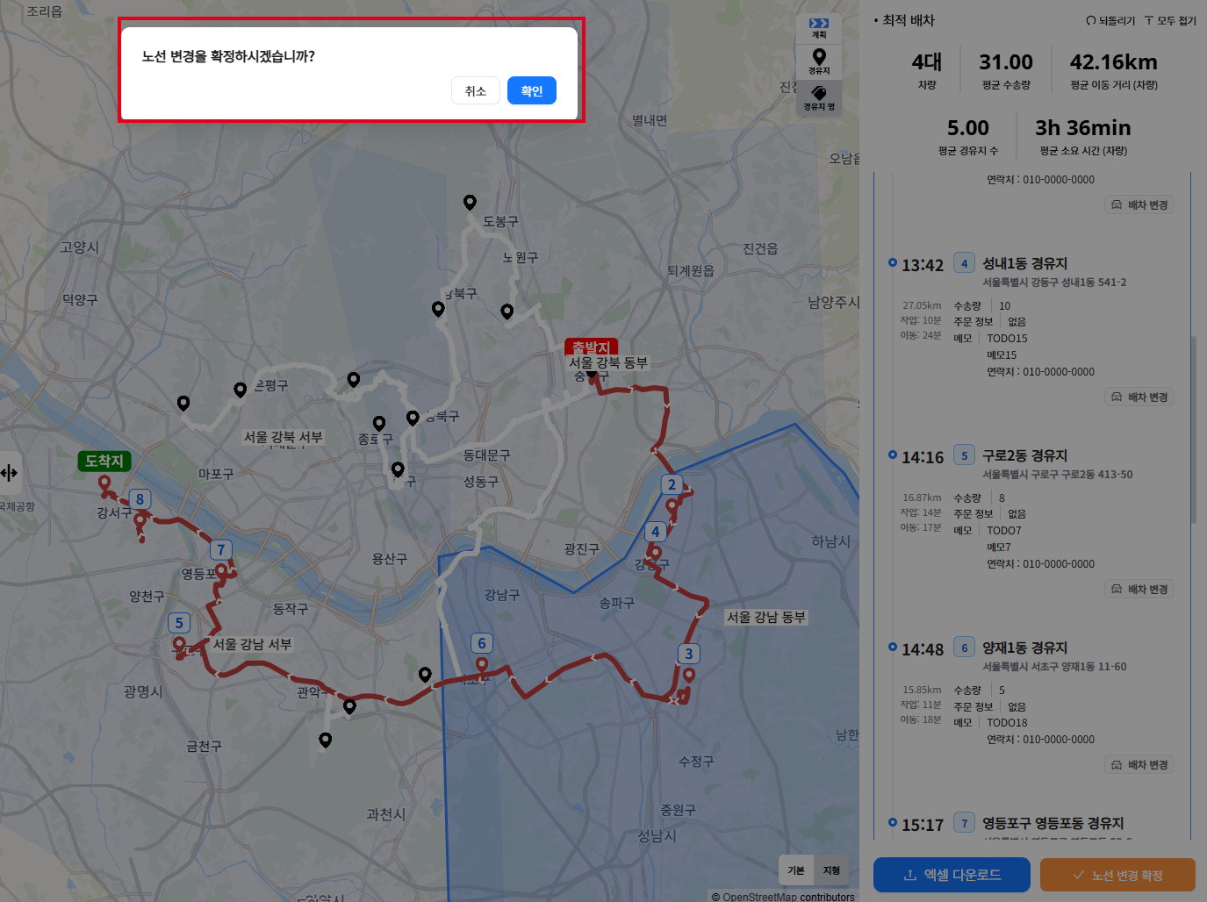Screen dimensions: 1207x902
Task: Click the green 도착지 destination marker
Action: pos(104,461)
